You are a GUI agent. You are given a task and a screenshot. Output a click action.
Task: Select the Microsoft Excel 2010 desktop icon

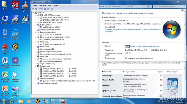click(x=5, y=77)
